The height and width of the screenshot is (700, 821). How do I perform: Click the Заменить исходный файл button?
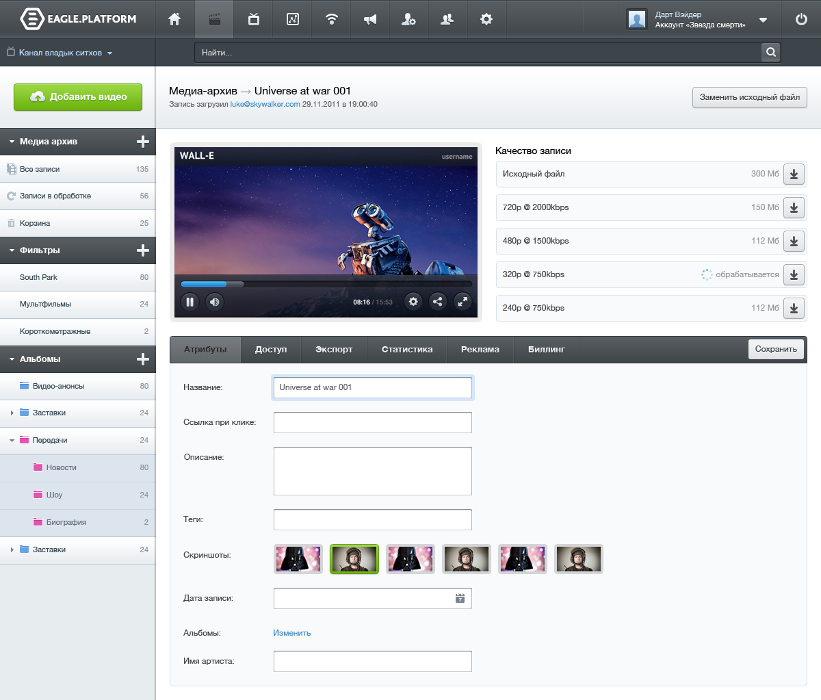(749, 97)
